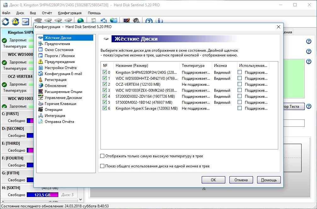
Task: Click the speaker toolbar icon
Action: coord(136,20)
